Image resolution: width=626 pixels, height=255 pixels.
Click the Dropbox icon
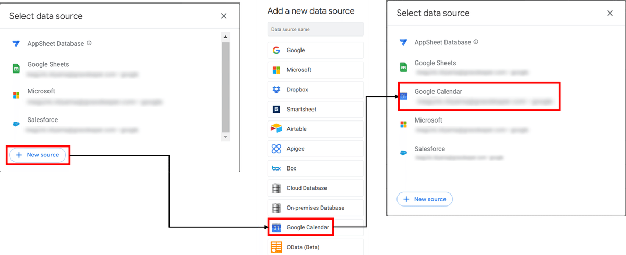(x=276, y=90)
